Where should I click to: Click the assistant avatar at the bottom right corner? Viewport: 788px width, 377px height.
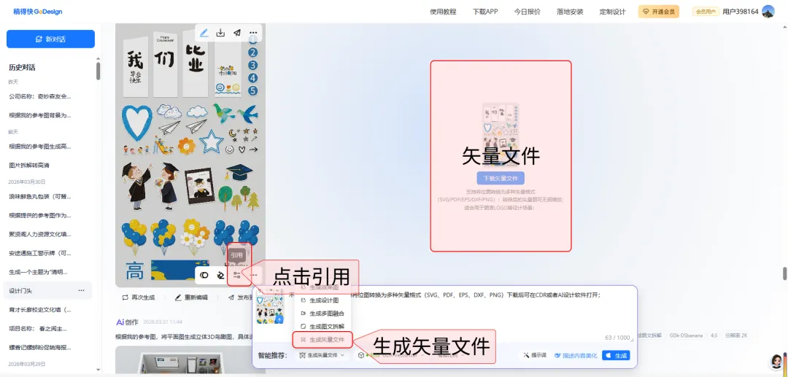777,360
